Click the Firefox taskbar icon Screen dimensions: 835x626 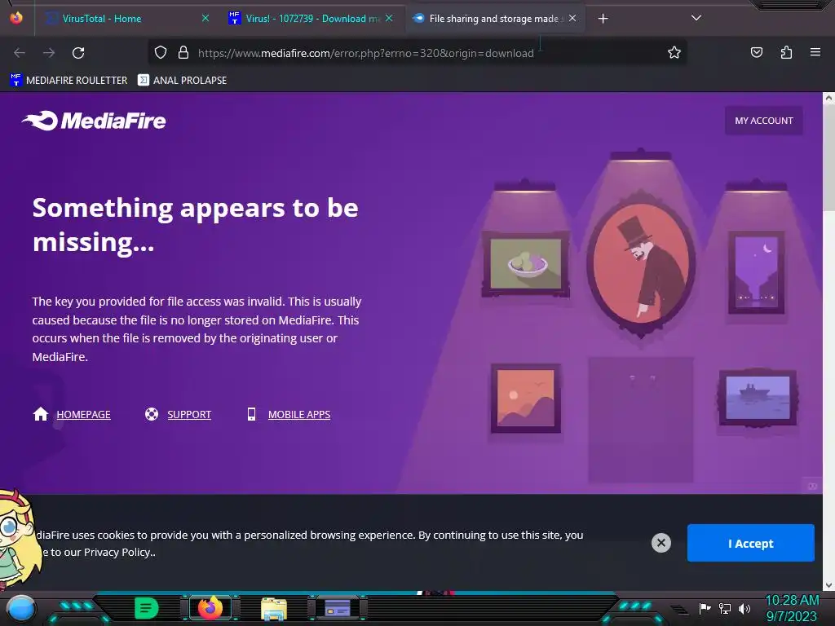tap(210, 608)
